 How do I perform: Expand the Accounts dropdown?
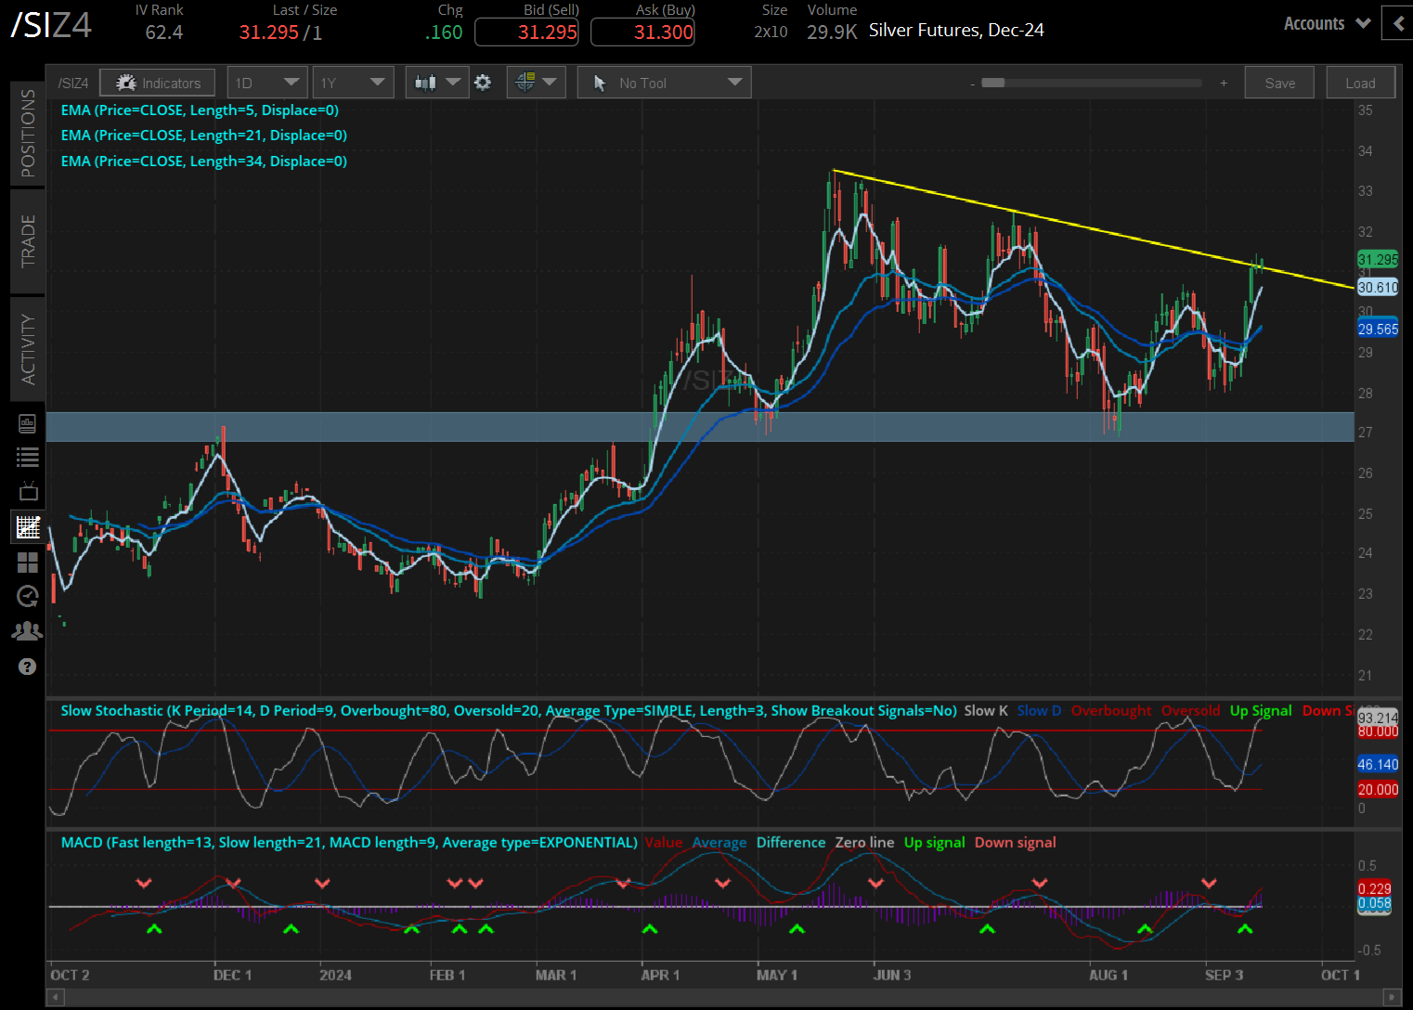coord(1327,24)
